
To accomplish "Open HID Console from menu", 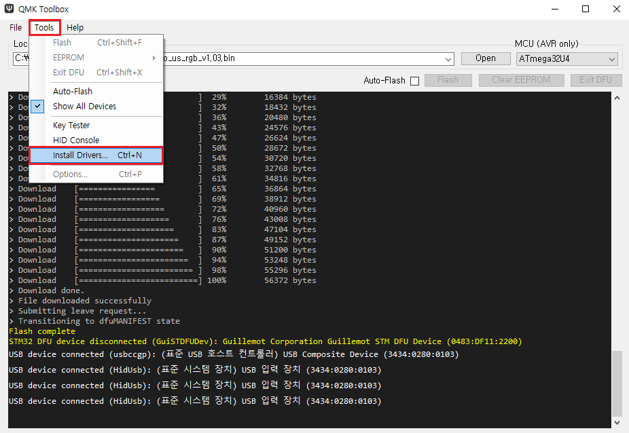I will [96, 140].
